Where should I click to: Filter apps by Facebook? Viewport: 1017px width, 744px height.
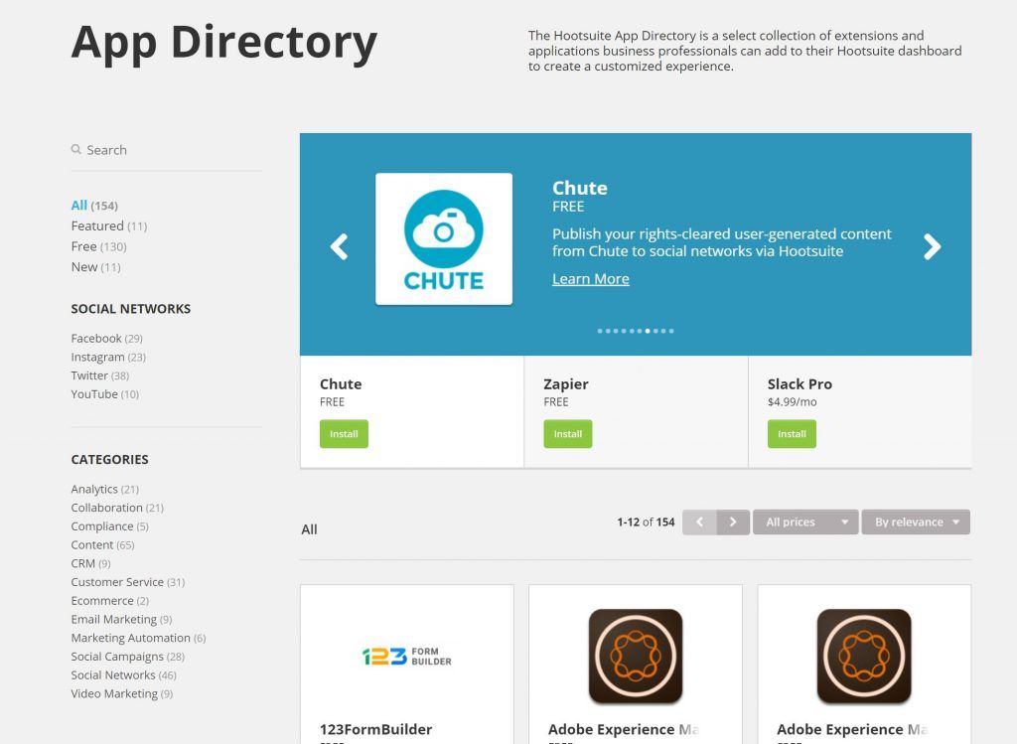click(106, 339)
